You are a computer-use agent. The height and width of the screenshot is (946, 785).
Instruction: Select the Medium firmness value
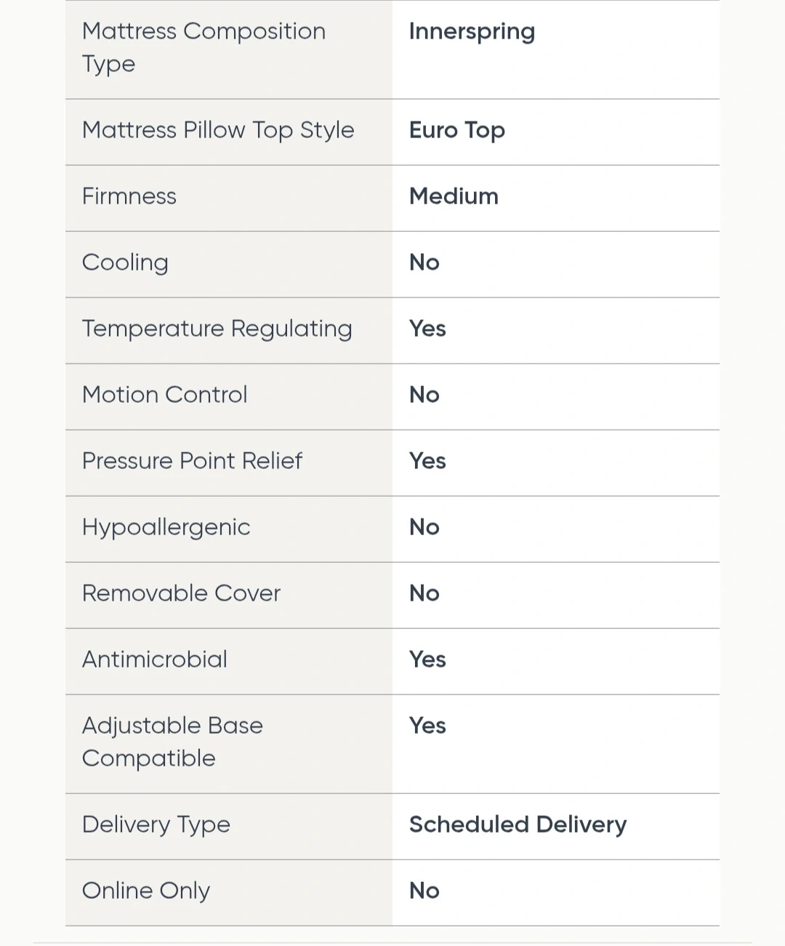(454, 196)
